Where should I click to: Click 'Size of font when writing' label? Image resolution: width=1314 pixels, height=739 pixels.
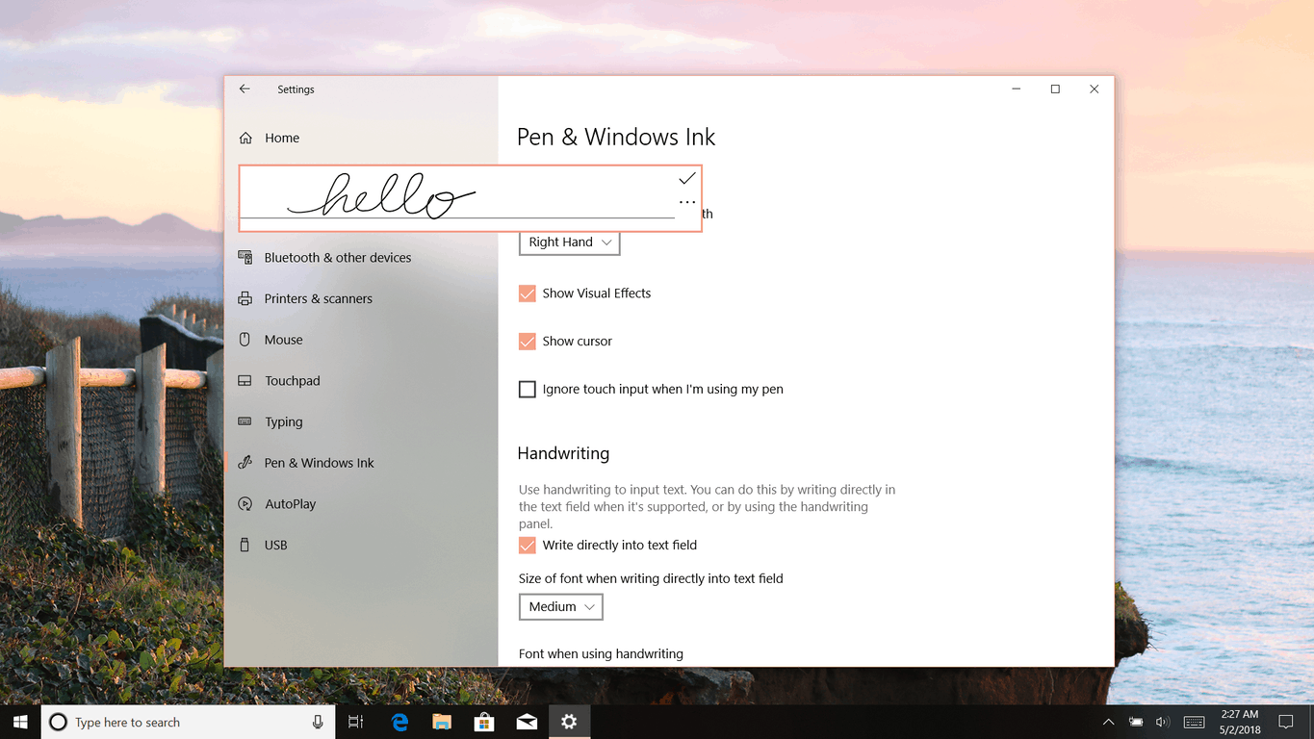tap(651, 579)
